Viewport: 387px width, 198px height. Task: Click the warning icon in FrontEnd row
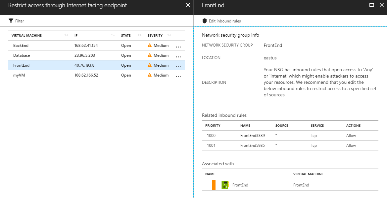[150, 65]
